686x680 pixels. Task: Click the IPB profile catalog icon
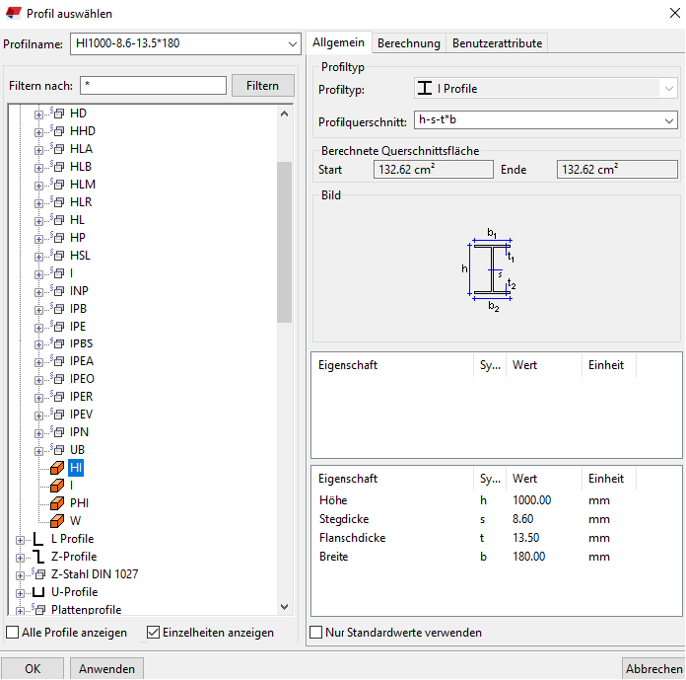(57, 309)
